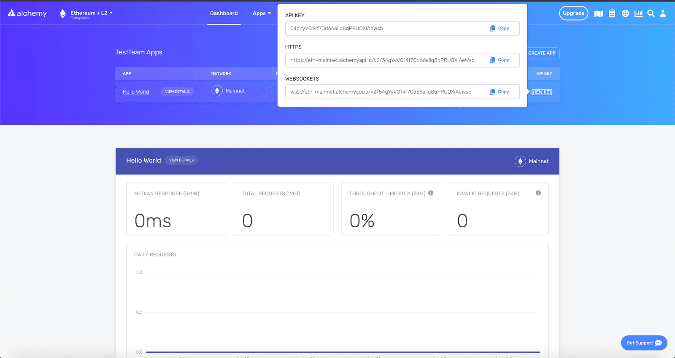Click the Get Support chat button

point(644,343)
